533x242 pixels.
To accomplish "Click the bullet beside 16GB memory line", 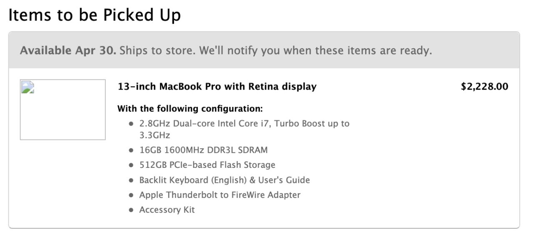I will 131,150.
